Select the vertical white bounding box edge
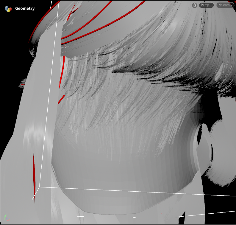Screen dimensions: 236x225 tap(49, 94)
